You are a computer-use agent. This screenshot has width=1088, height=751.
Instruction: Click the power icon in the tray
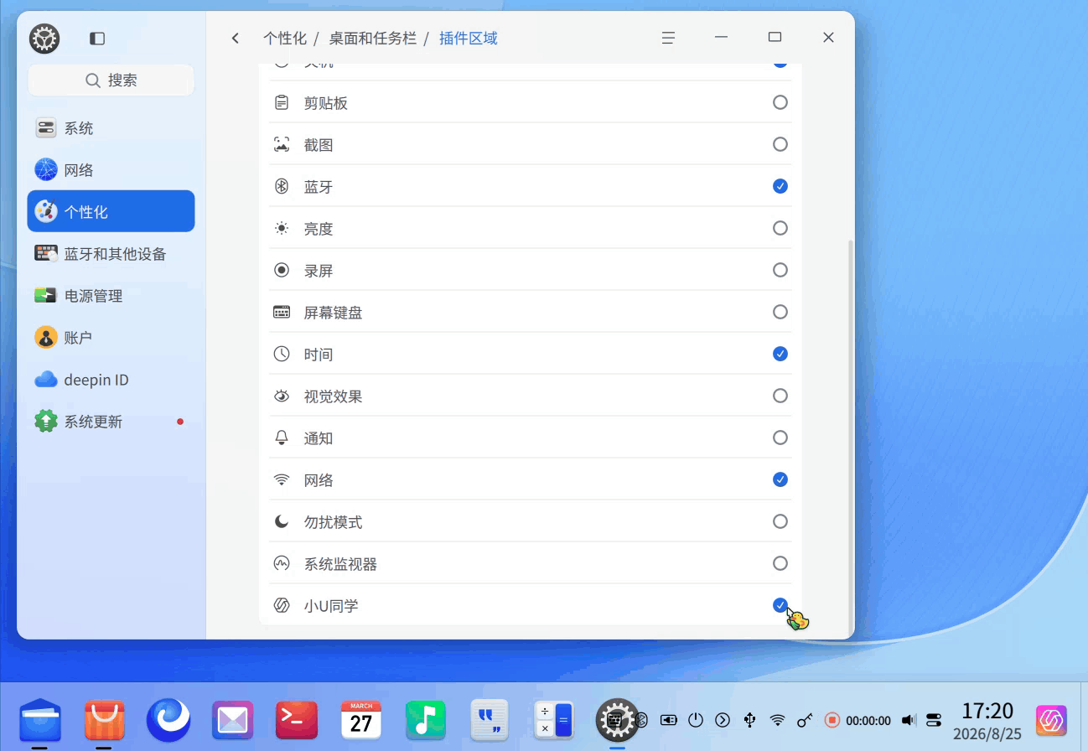point(696,719)
